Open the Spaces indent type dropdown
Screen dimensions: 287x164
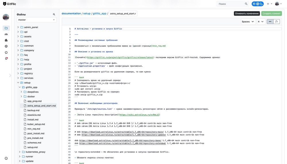[248, 21]
